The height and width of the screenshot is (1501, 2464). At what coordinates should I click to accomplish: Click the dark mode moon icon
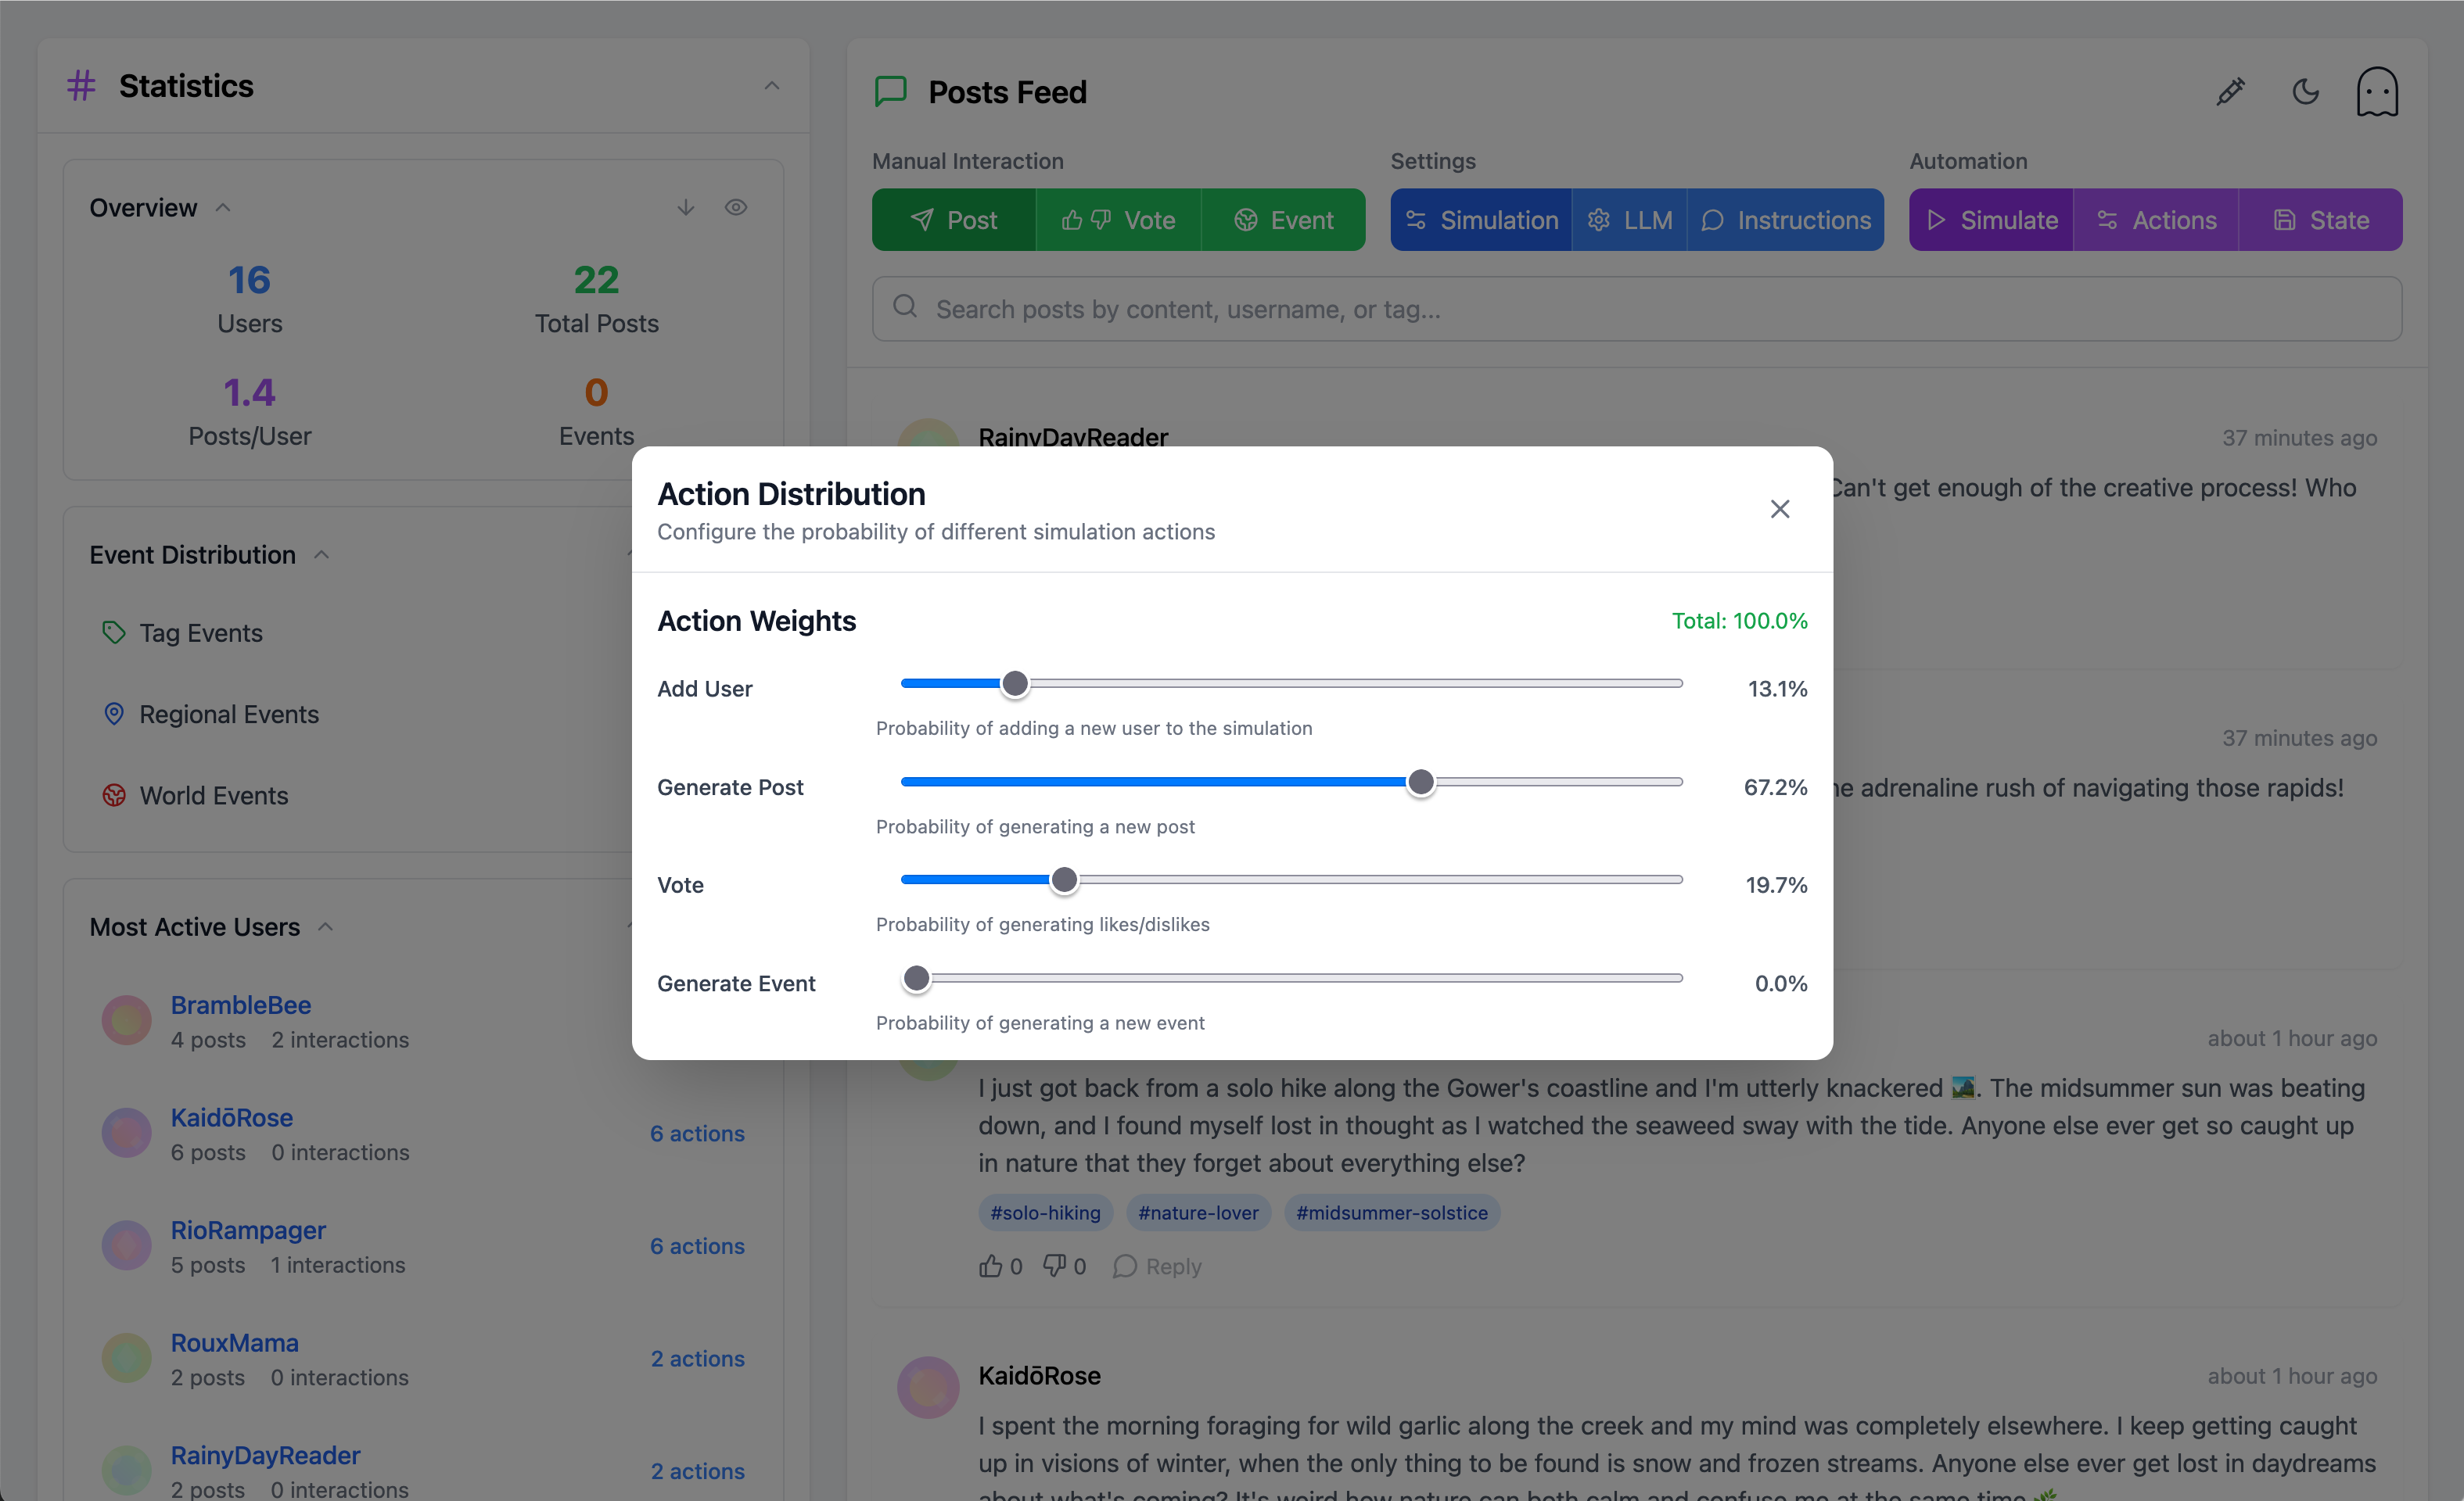pyautogui.click(x=2305, y=92)
